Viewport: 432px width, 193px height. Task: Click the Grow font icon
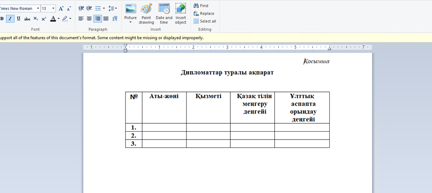pos(61,8)
